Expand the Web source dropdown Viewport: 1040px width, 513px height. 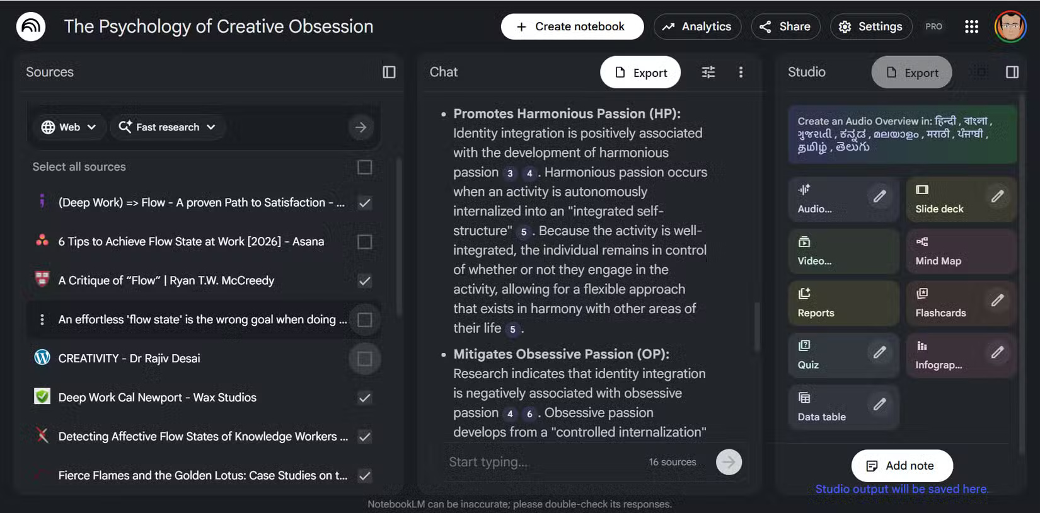69,127
